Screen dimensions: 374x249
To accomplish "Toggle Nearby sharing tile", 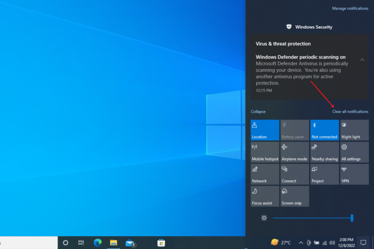I will coord(324,152).
